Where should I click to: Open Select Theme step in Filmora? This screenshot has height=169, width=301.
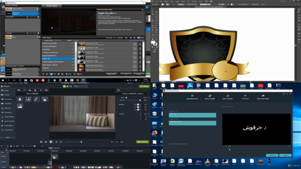210,97
